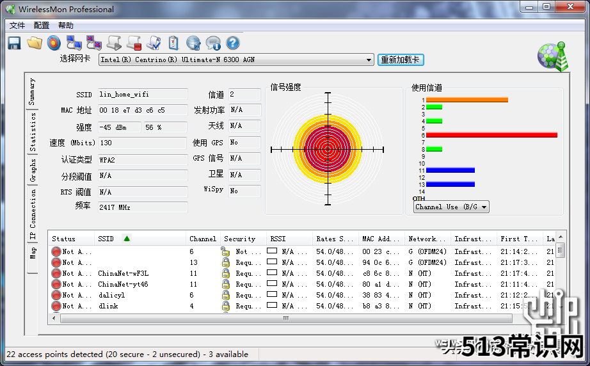
Task: Click the open padlock icon in the first row
Action: 225,251
